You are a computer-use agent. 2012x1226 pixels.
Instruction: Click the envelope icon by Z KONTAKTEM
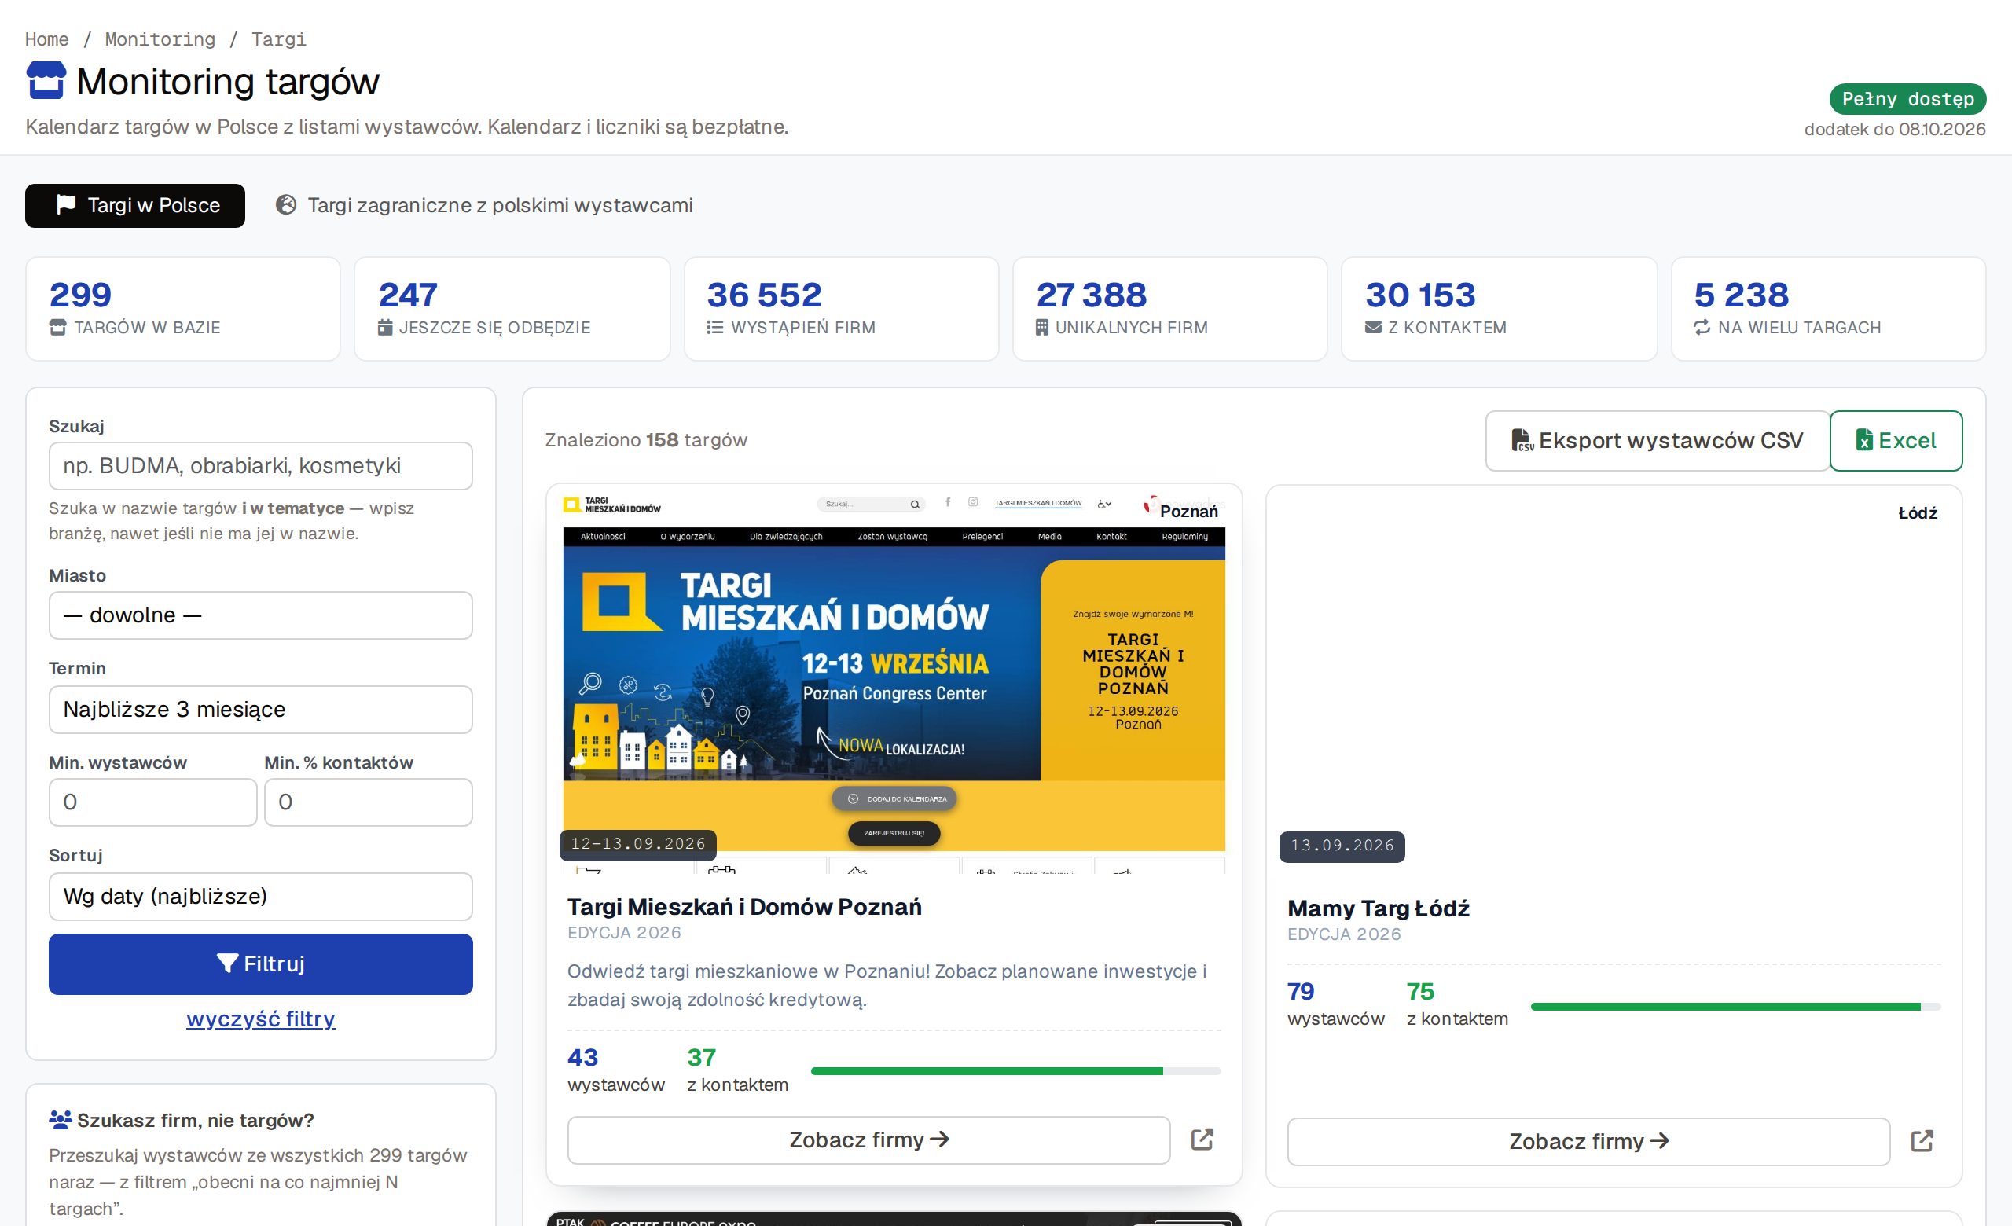1374,327
